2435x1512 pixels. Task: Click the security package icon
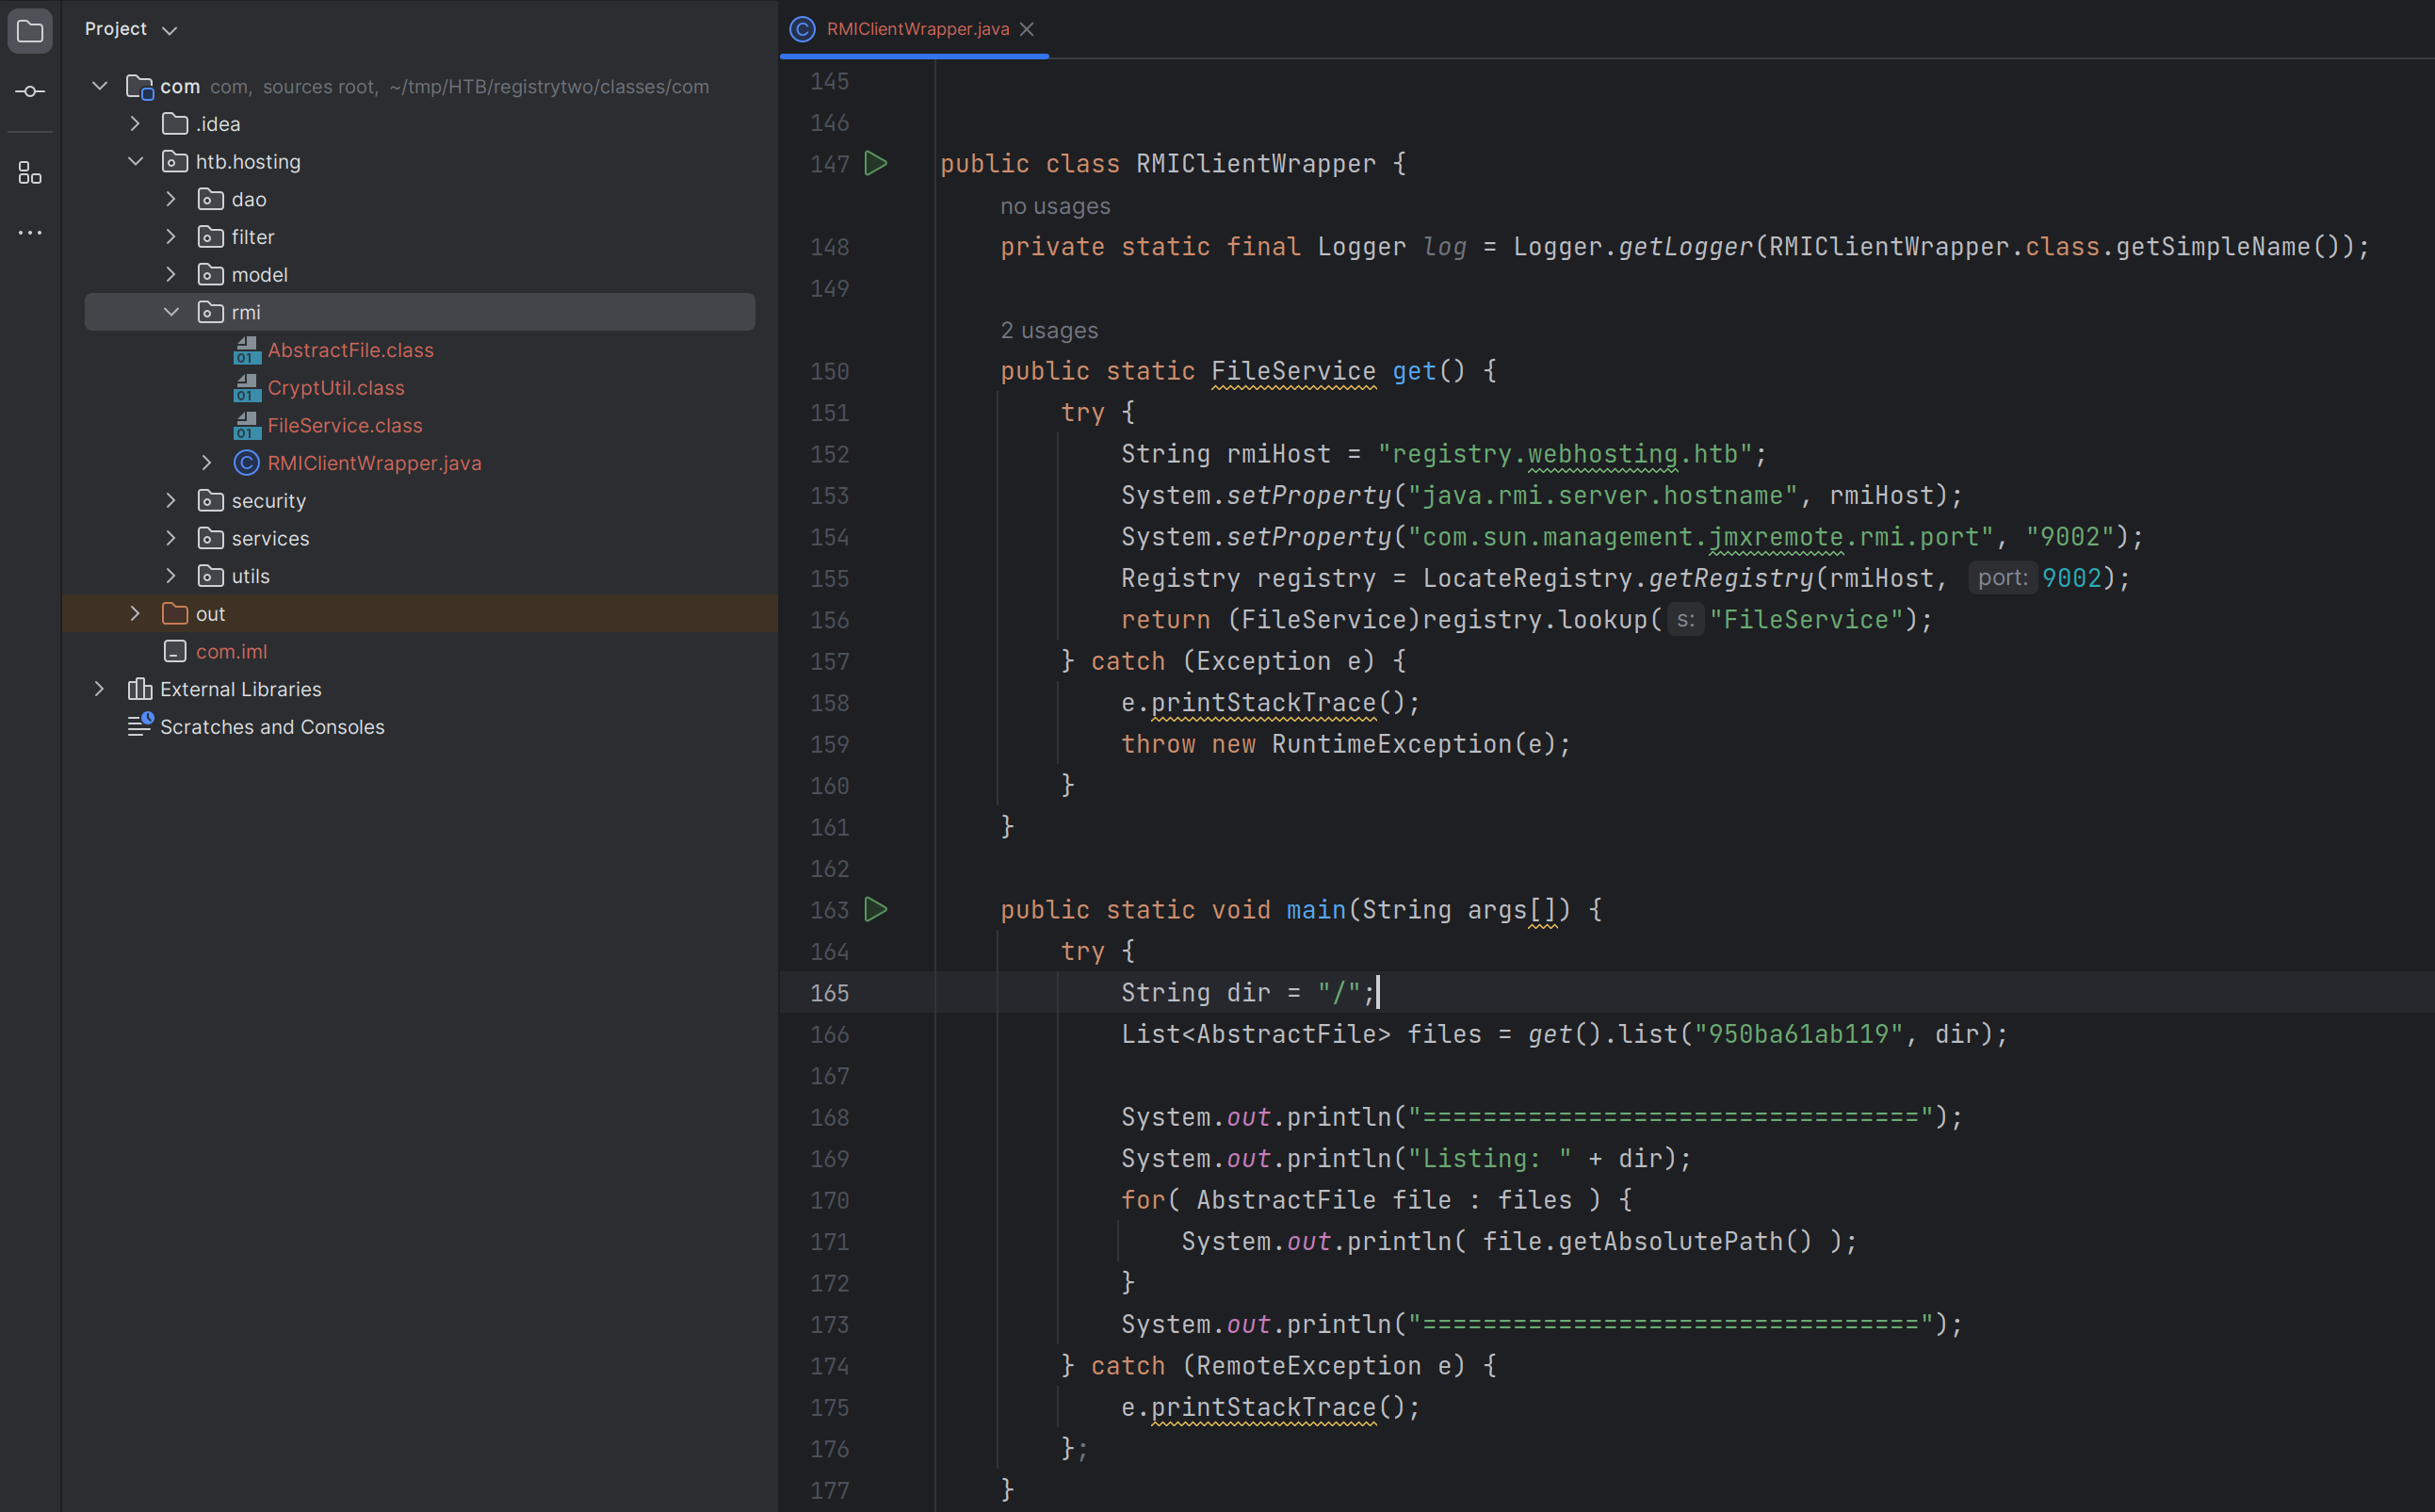pyautogui.click(x=211, y=500)
